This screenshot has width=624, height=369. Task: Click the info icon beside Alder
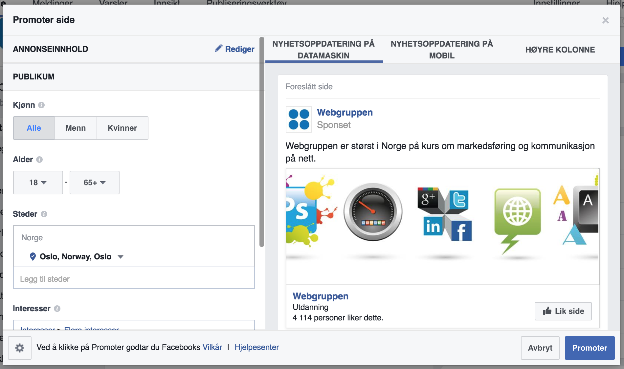(39, 160)
